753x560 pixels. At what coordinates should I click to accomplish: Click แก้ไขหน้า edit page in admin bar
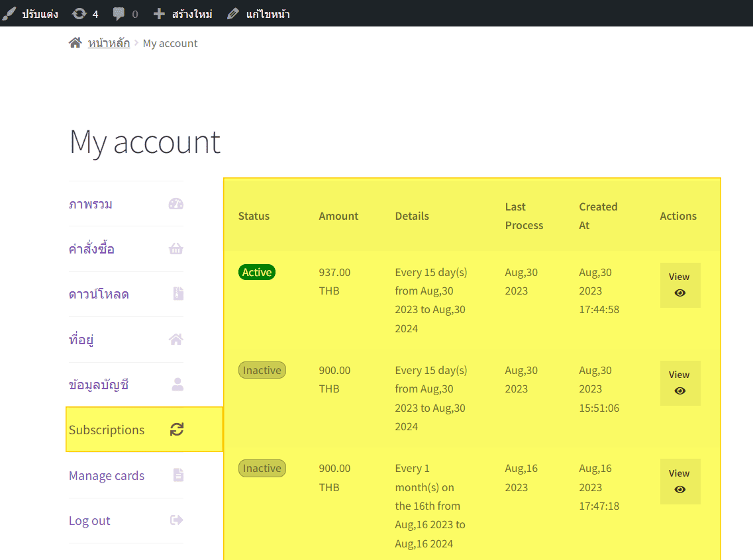point(258,14)
